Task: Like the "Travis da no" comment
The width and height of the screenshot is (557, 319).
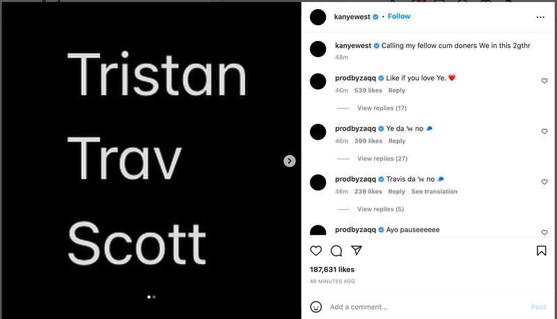Action: [x=544, y=182]
